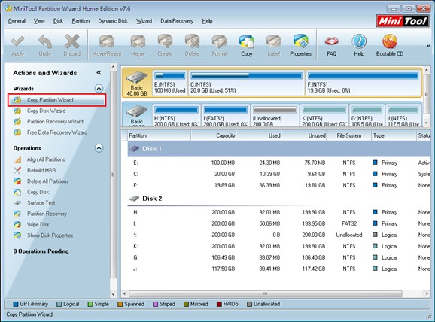Click the RAID5 legend color box
The image size is (435, 322).
pos(219,304)
